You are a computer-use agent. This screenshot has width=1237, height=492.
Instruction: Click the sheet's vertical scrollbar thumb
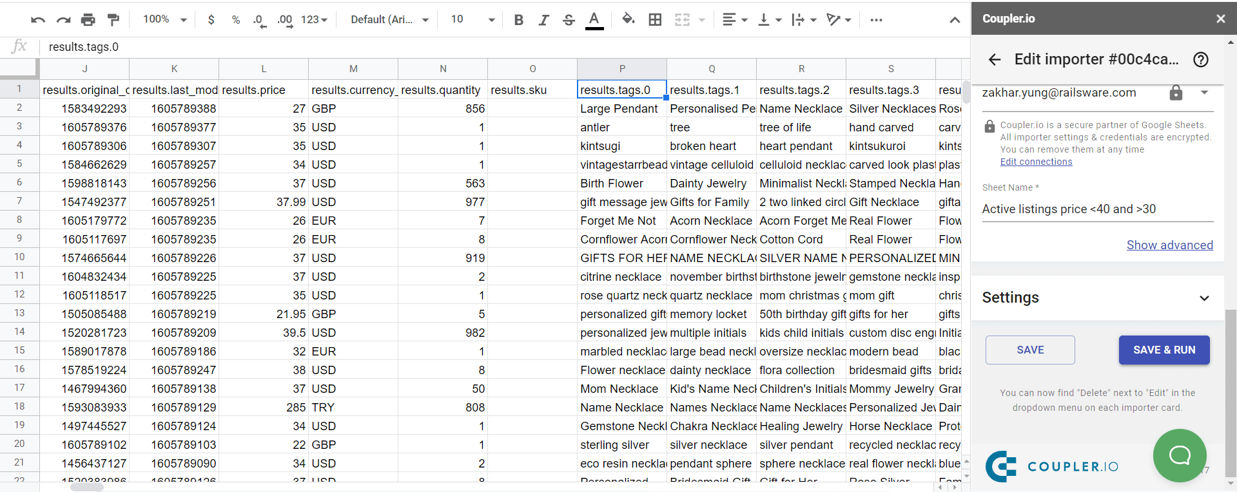click(966, 91)
